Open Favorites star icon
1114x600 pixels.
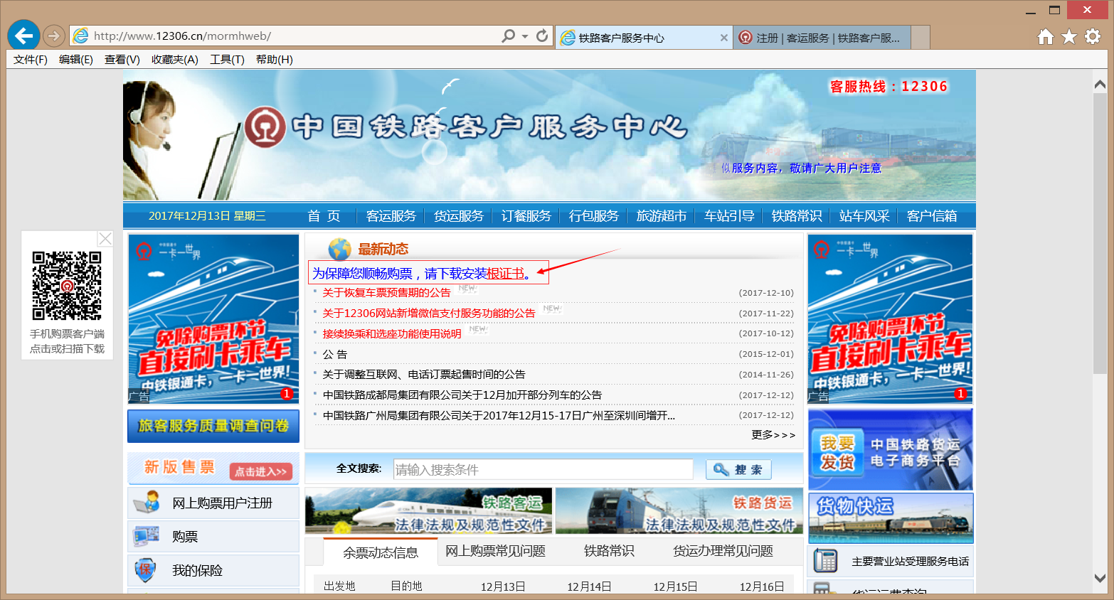pos(1068,36)
